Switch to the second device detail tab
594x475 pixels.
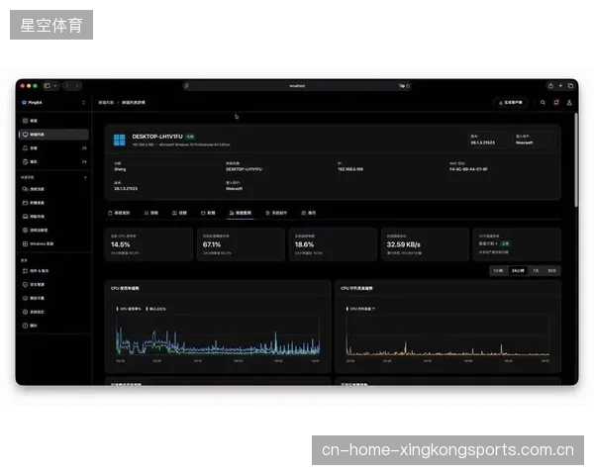151,213
